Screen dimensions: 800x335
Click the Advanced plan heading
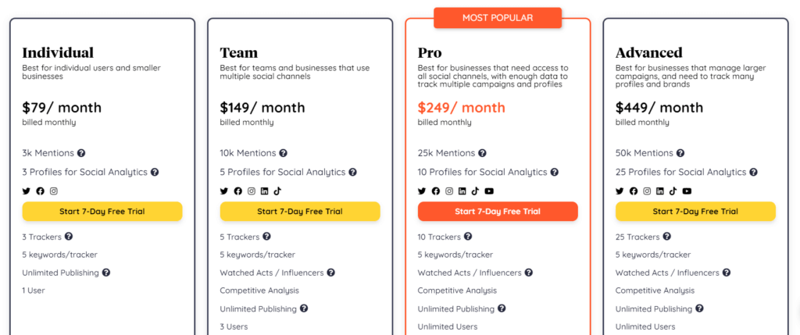click(x=649, y=52)
